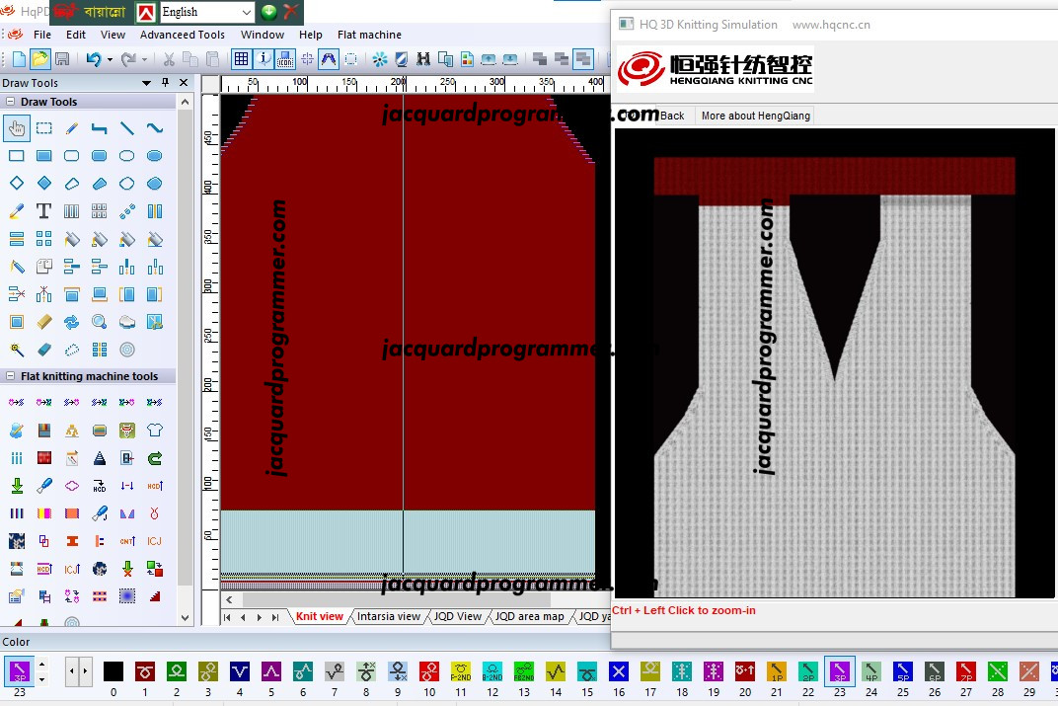Click the Back button in simulation window
Screen dimensions: 1058x706
point(672,116)
